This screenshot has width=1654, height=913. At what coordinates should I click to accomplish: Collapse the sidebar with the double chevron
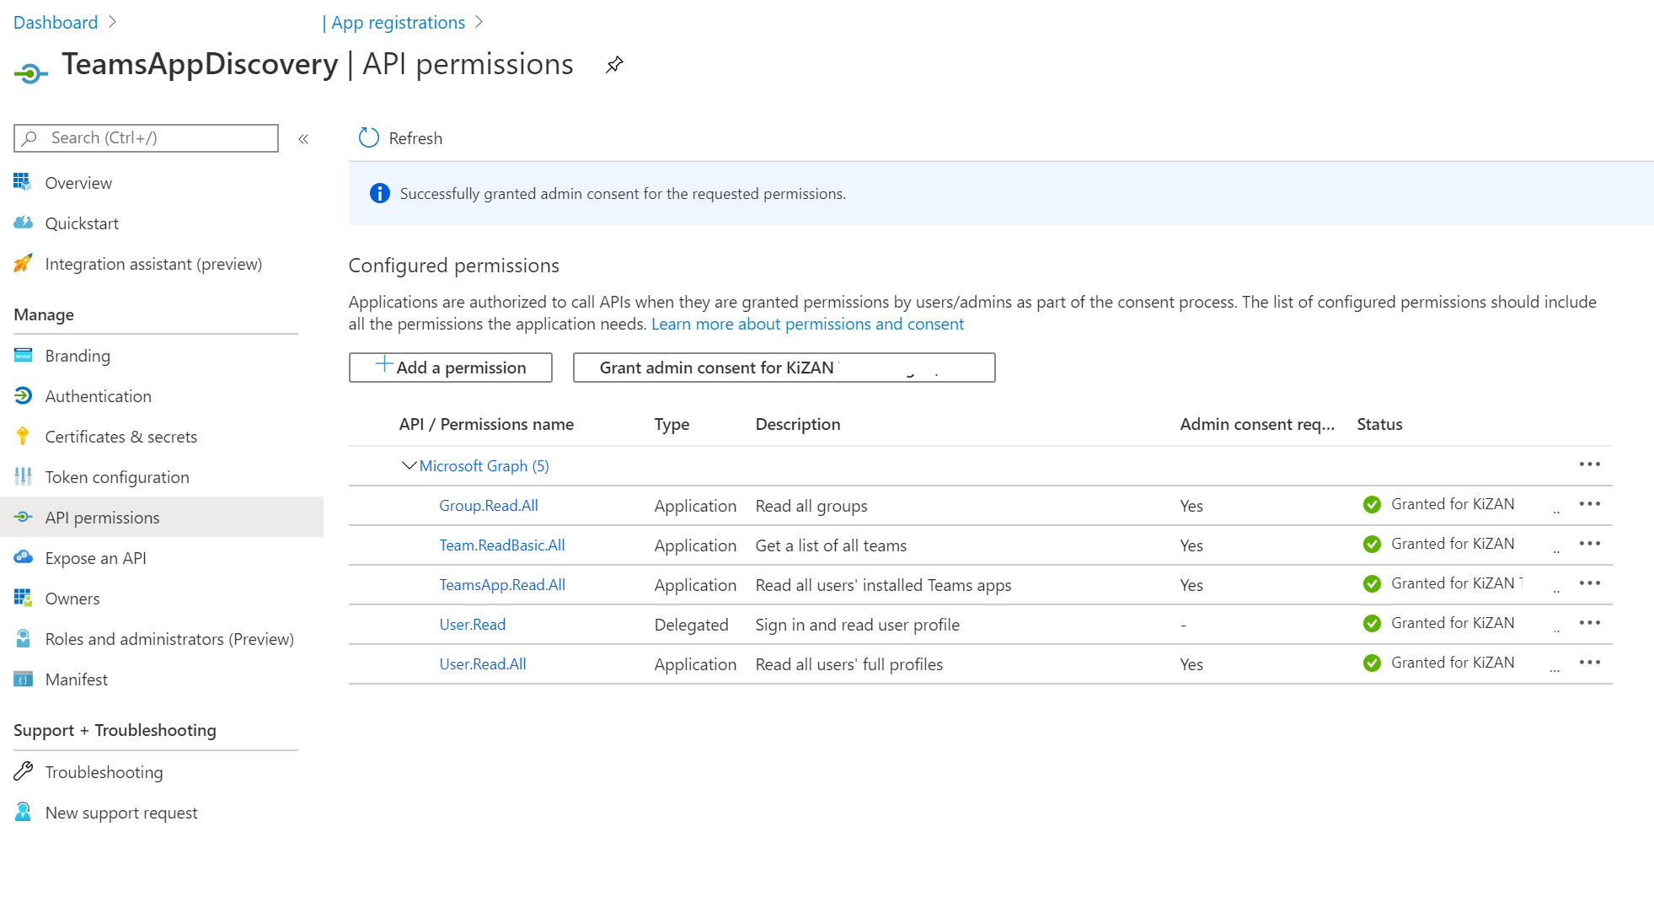tap(303, 139)
